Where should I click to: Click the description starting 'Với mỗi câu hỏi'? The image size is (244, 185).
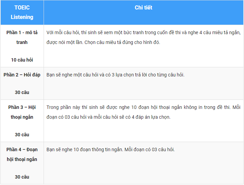[x=144, y=38]
